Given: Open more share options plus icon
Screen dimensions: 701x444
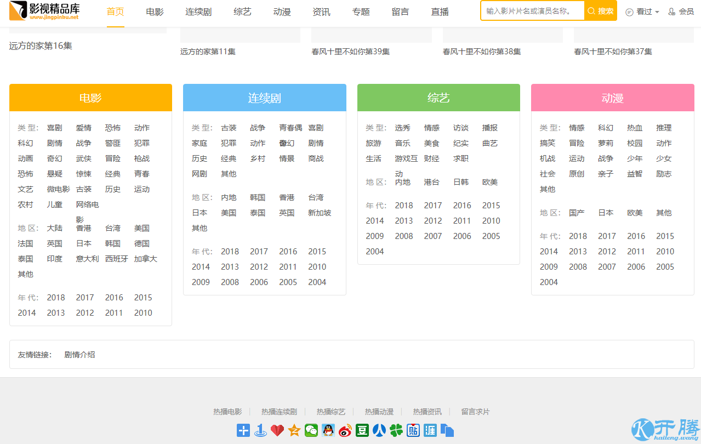Looking at the screenshot, I should pyautogui.click(x=243, y=430).
